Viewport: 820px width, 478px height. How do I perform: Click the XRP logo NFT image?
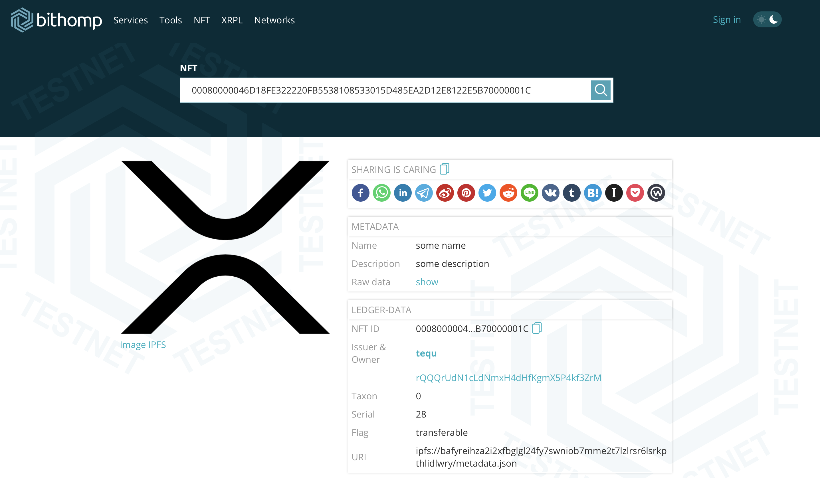pyautogui.click(x=225, y=247)
